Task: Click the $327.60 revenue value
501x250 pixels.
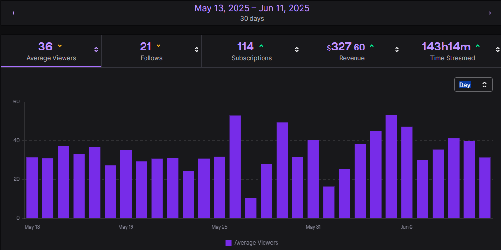Action: pyautogui.click(x=346, y=47)
